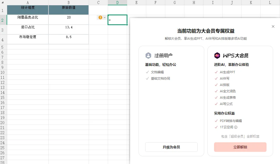Click the cell with value 13.4

pyautogui.click(x=69, y=29)
